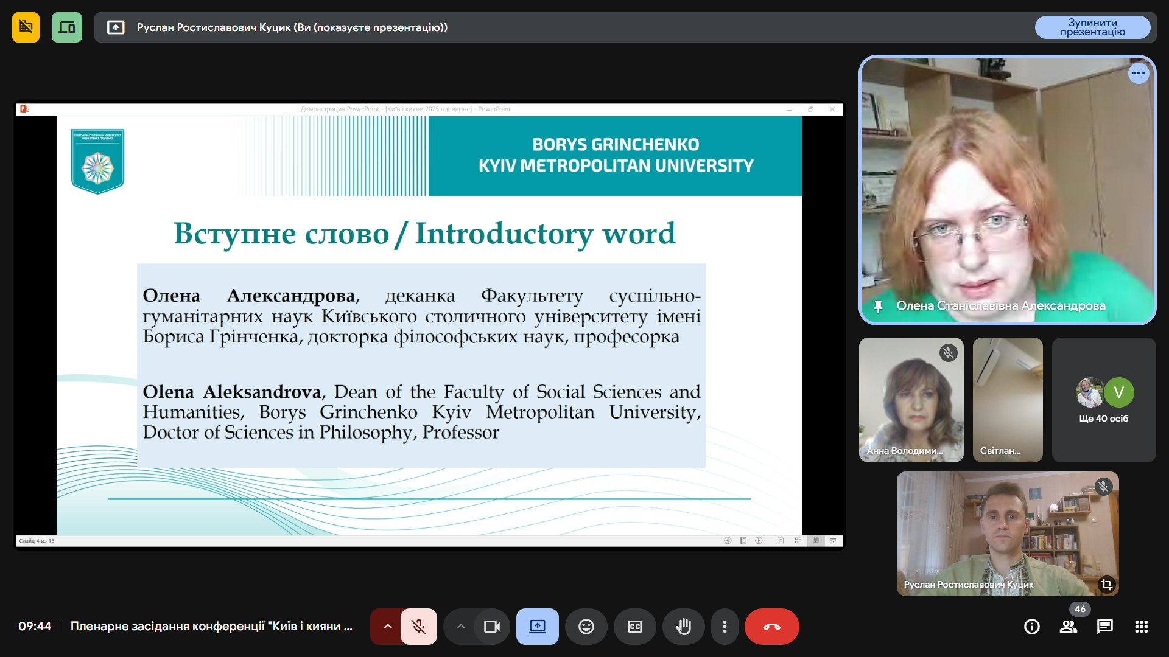This screenshot has width=1169, height=657.
Task: Crop Руслан Куцик's self-view tile
Action: (1106, 585)
